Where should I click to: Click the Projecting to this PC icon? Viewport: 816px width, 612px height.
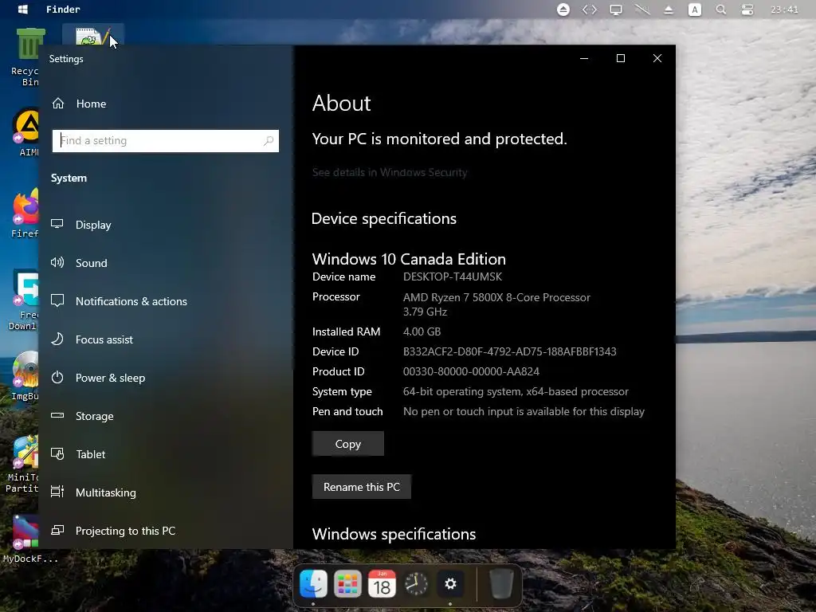coord(57,530)
